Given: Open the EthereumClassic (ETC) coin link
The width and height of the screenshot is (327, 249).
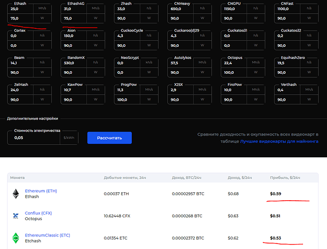Looking at the screenshot, I should coord(47,235).
